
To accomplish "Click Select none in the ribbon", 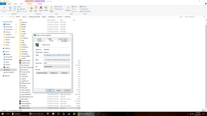I will coord(84,9).
